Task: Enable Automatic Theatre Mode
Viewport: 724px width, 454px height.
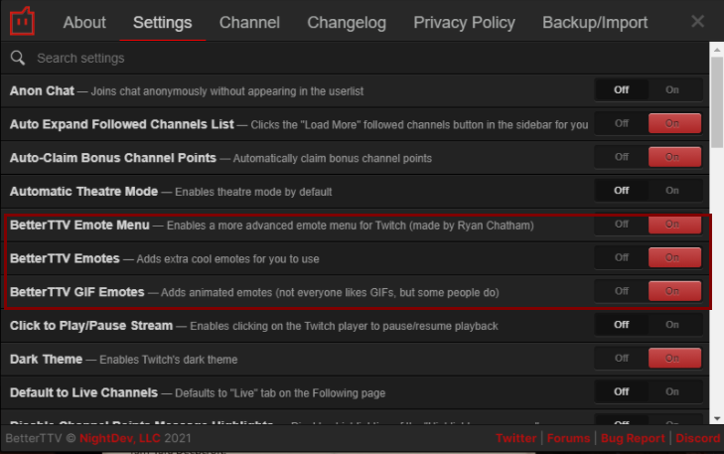Action: [672, 191]
